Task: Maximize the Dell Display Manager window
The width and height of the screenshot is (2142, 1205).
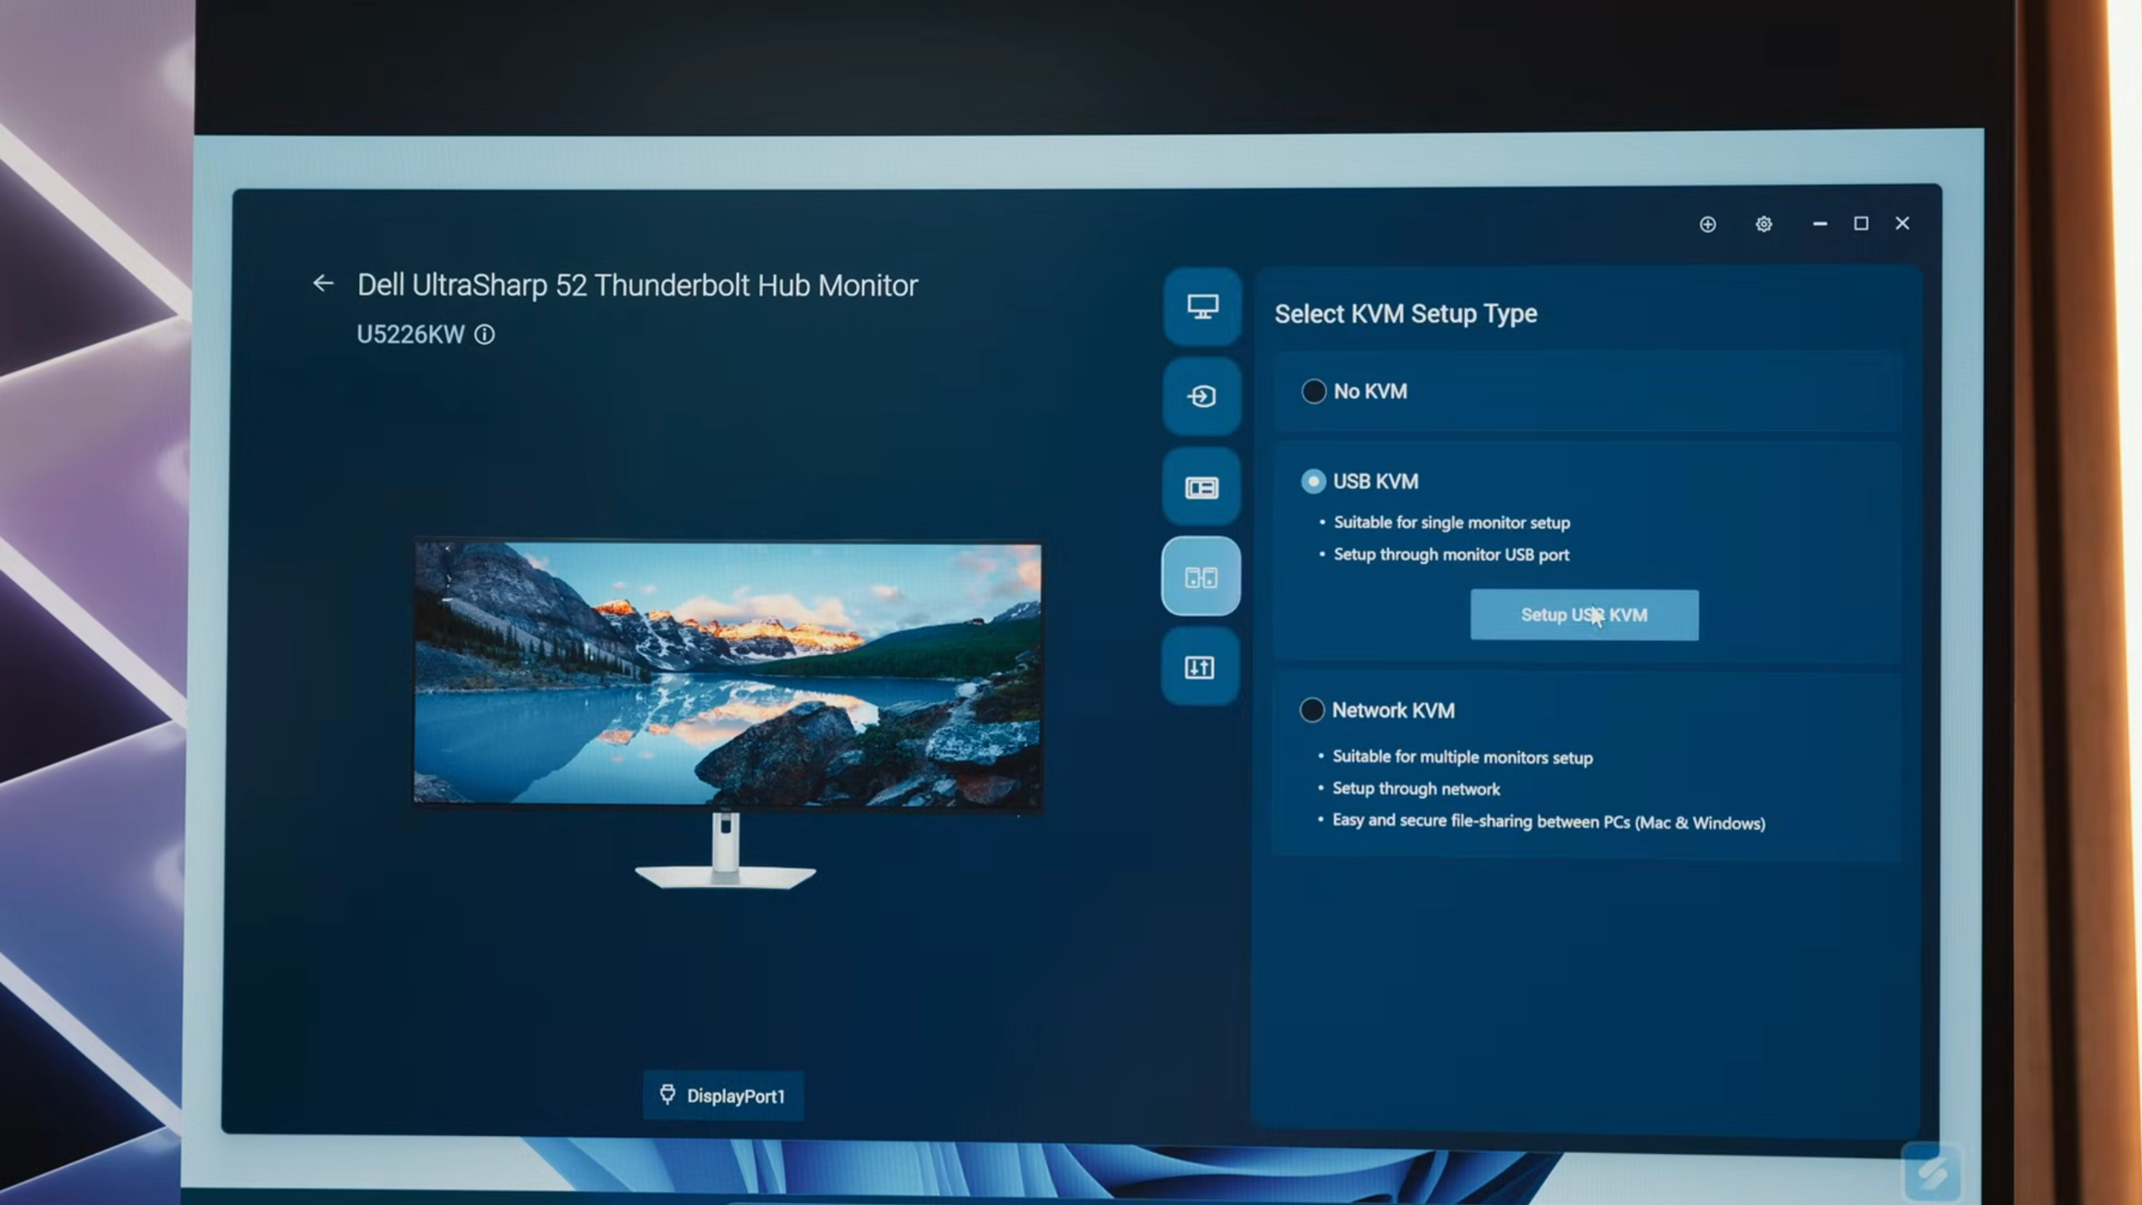Action: coord(1861,223)
